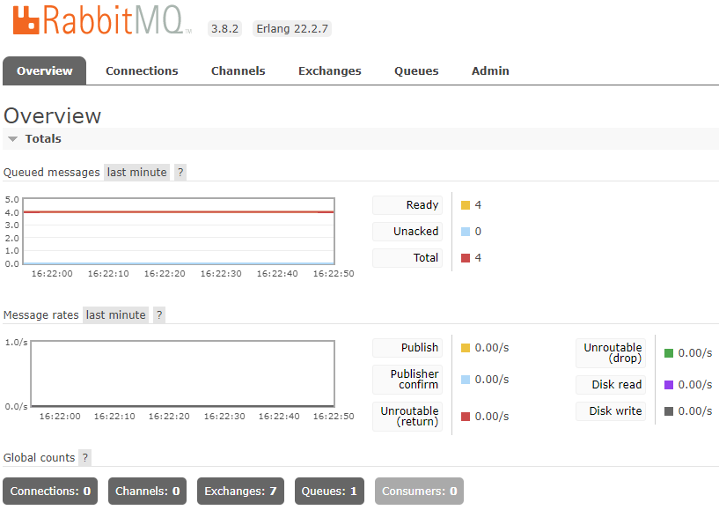Toggle the Disk write rate label
The width and height of the screenshot is (719, 510).
click(611, 411)
